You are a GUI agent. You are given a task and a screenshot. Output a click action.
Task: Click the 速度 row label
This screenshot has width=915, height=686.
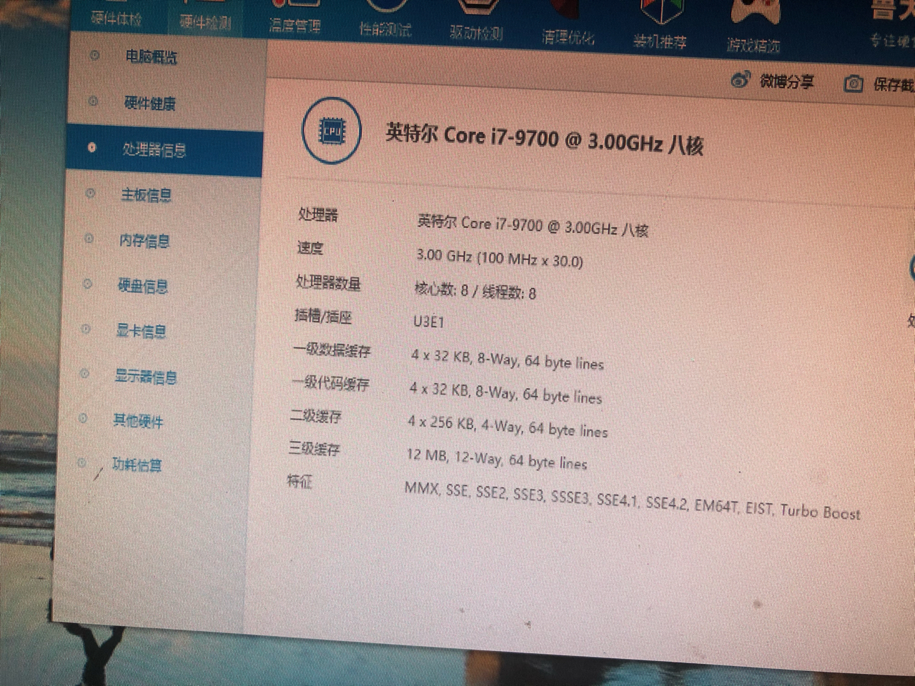pyautogui.click(x=310, y=248)
